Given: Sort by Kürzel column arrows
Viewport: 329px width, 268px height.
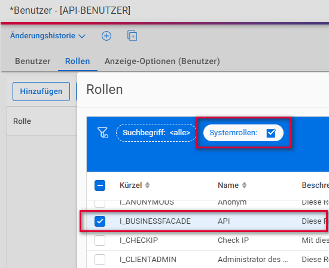Looking at the screenshot, I should [x=148, y=185].
